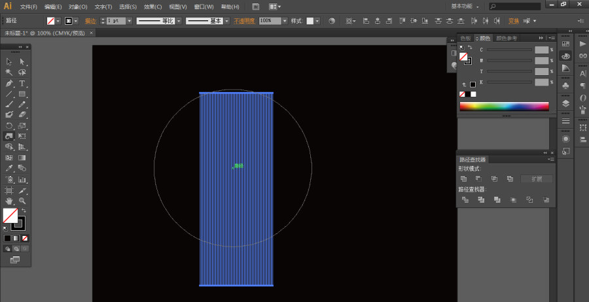589x302 pixels.
Task: Select the Rectangle tool
Action: coord(22,93)
